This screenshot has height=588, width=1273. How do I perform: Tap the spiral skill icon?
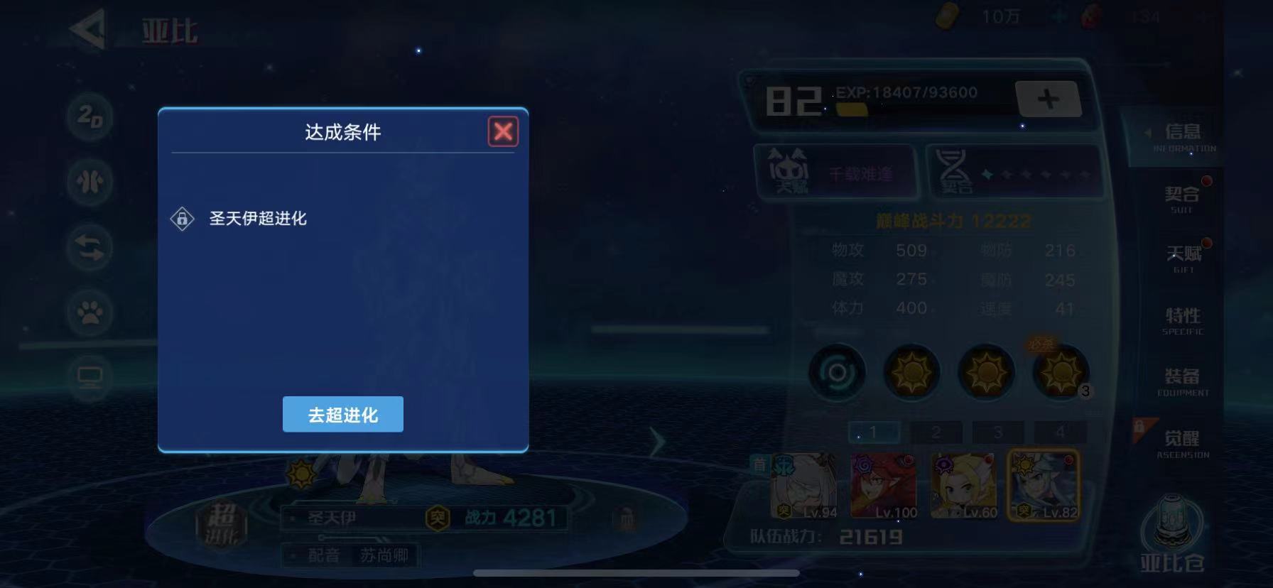tap(838, 372)
